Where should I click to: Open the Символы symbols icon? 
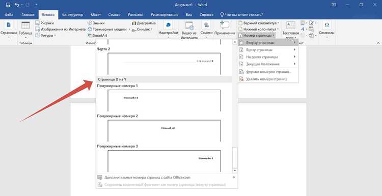pos(326,25)
